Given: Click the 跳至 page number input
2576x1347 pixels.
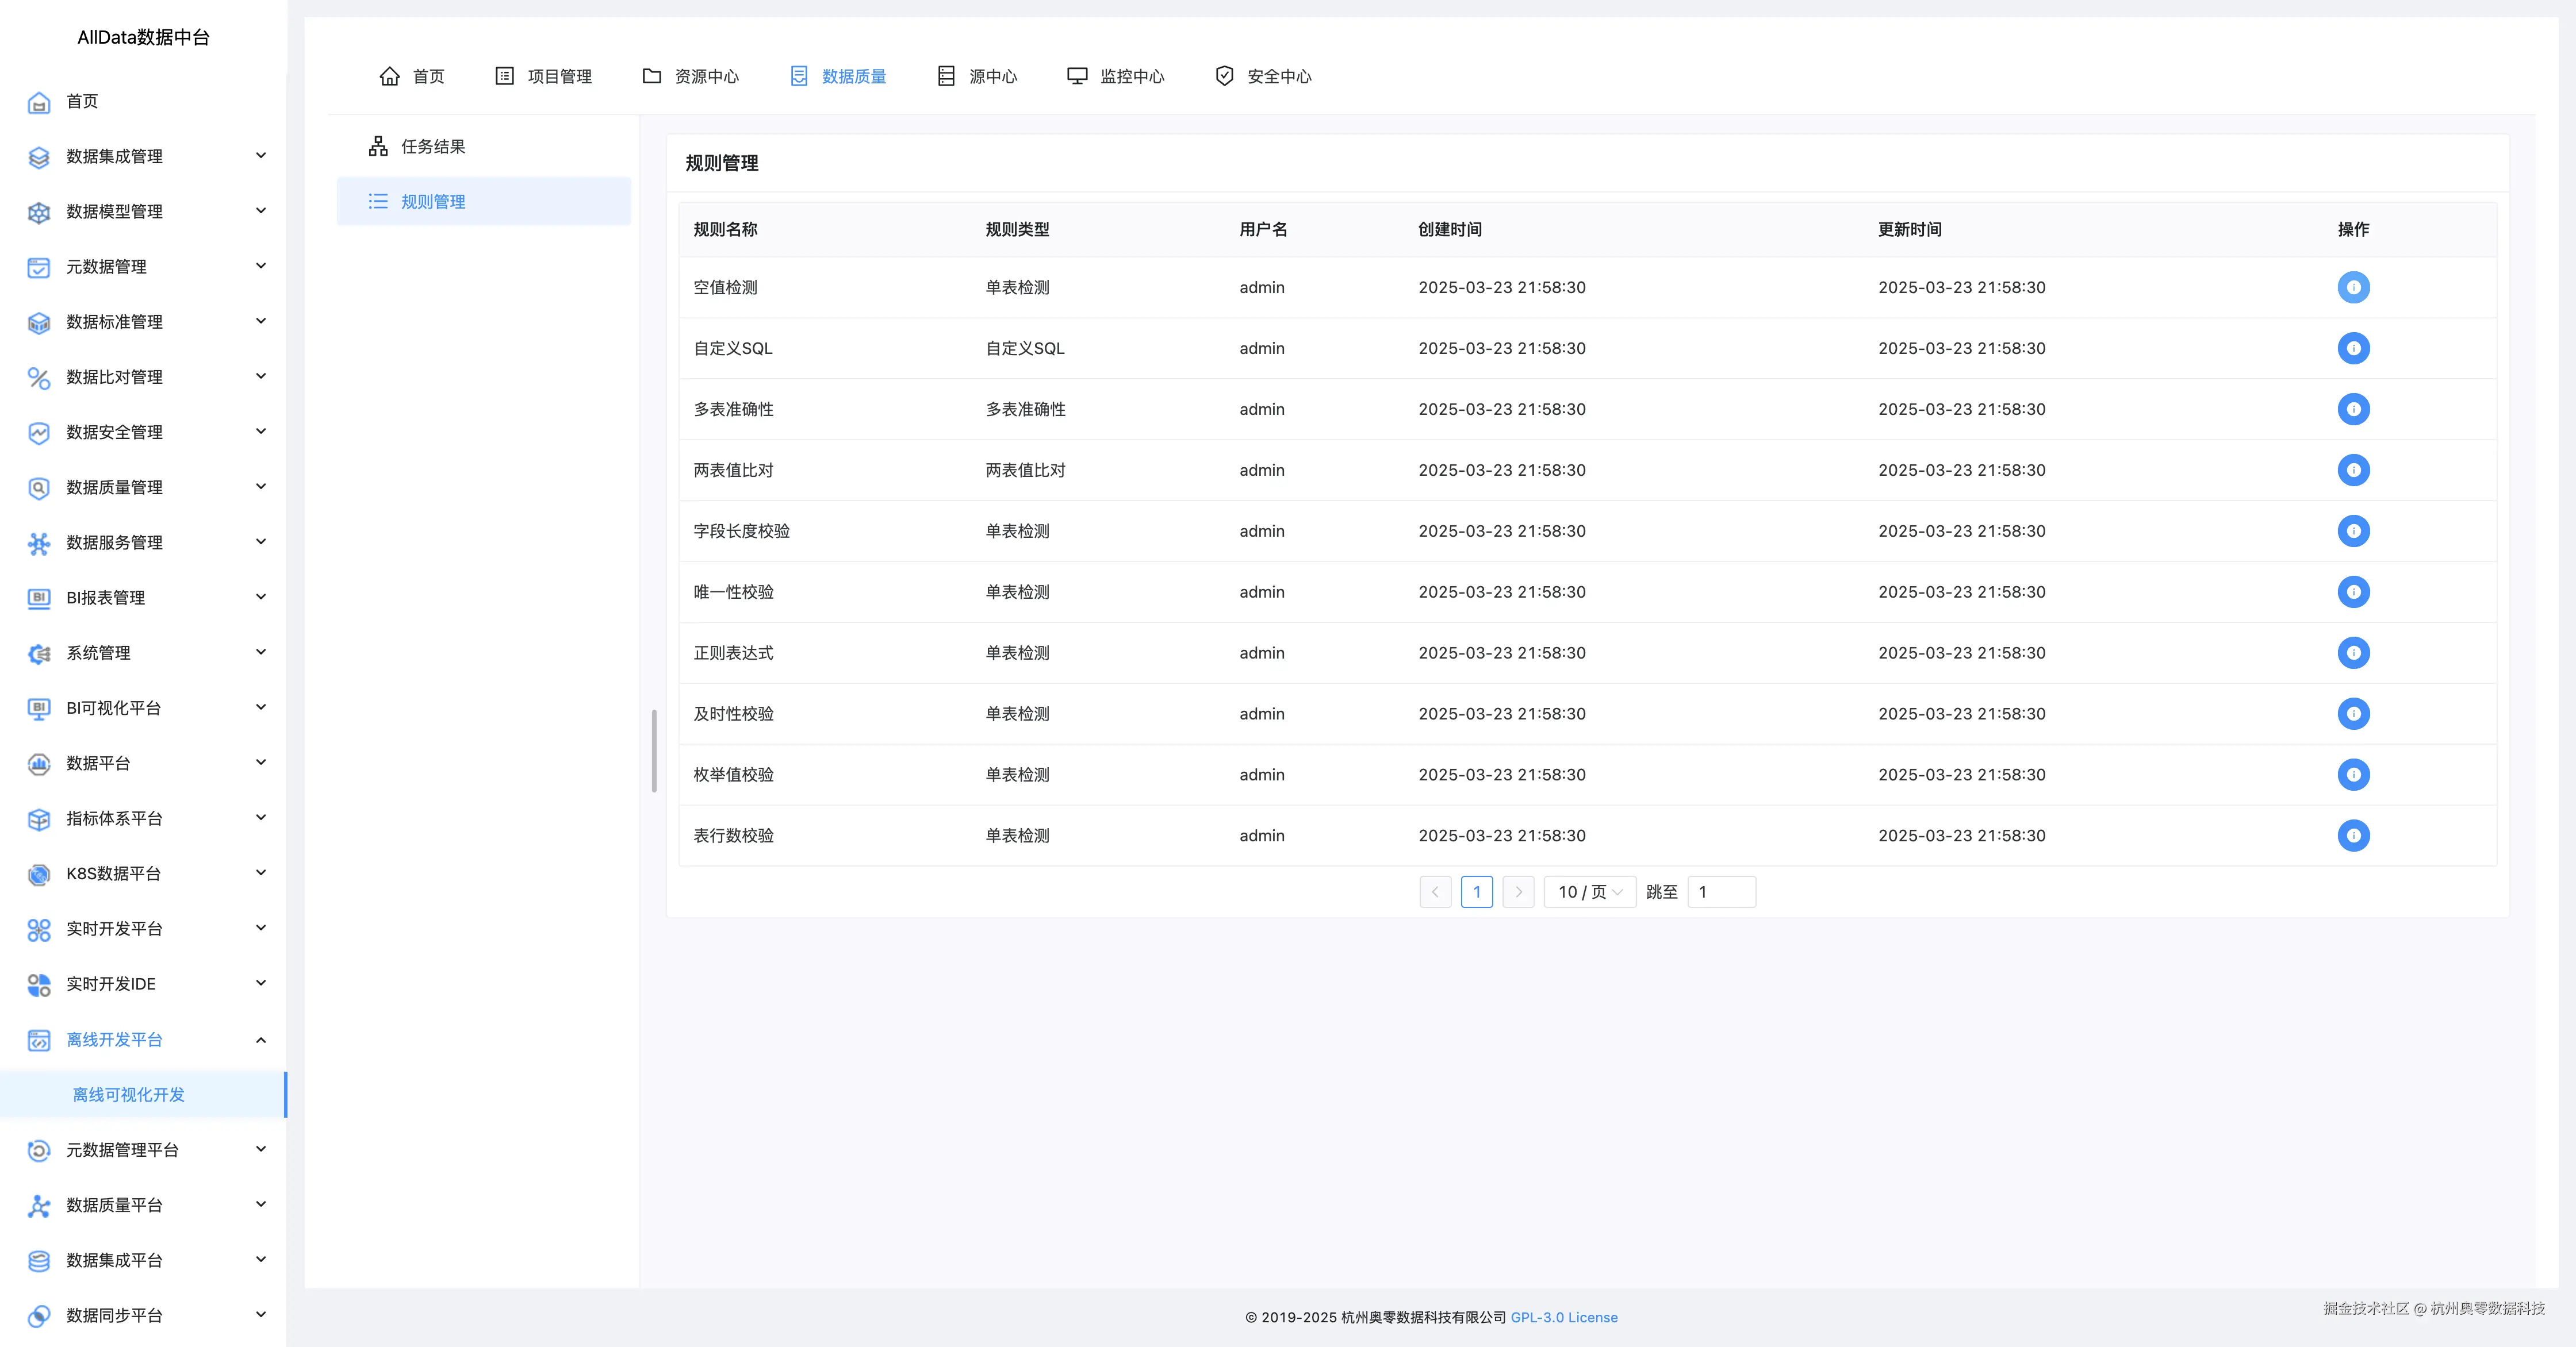Looking at the screenshot, I should click(1721, 892).
